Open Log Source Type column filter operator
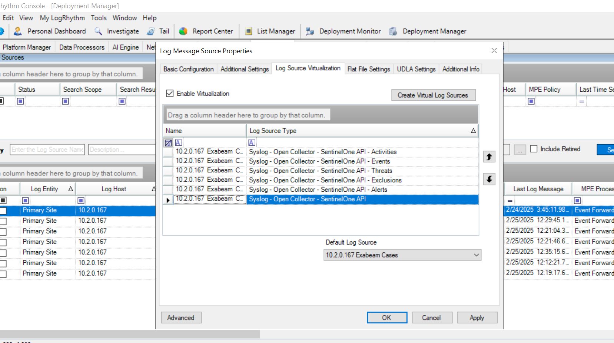 pyautogui.click(x=252, y=143)
